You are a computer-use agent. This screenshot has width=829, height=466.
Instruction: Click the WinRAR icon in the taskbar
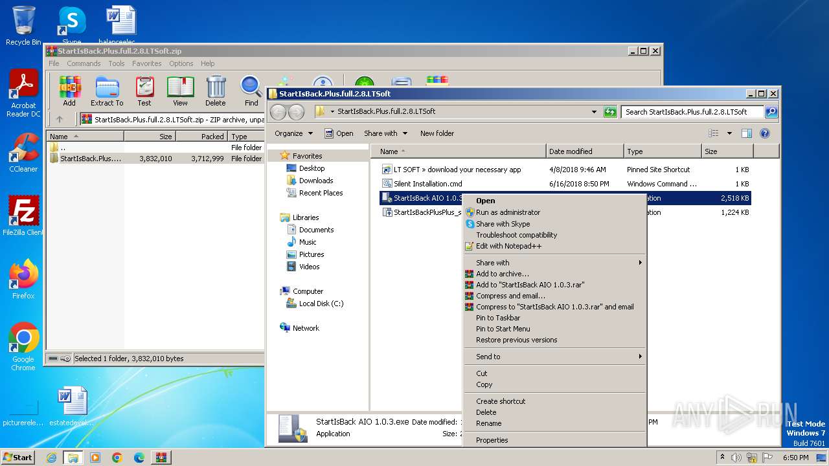(161, 458)
